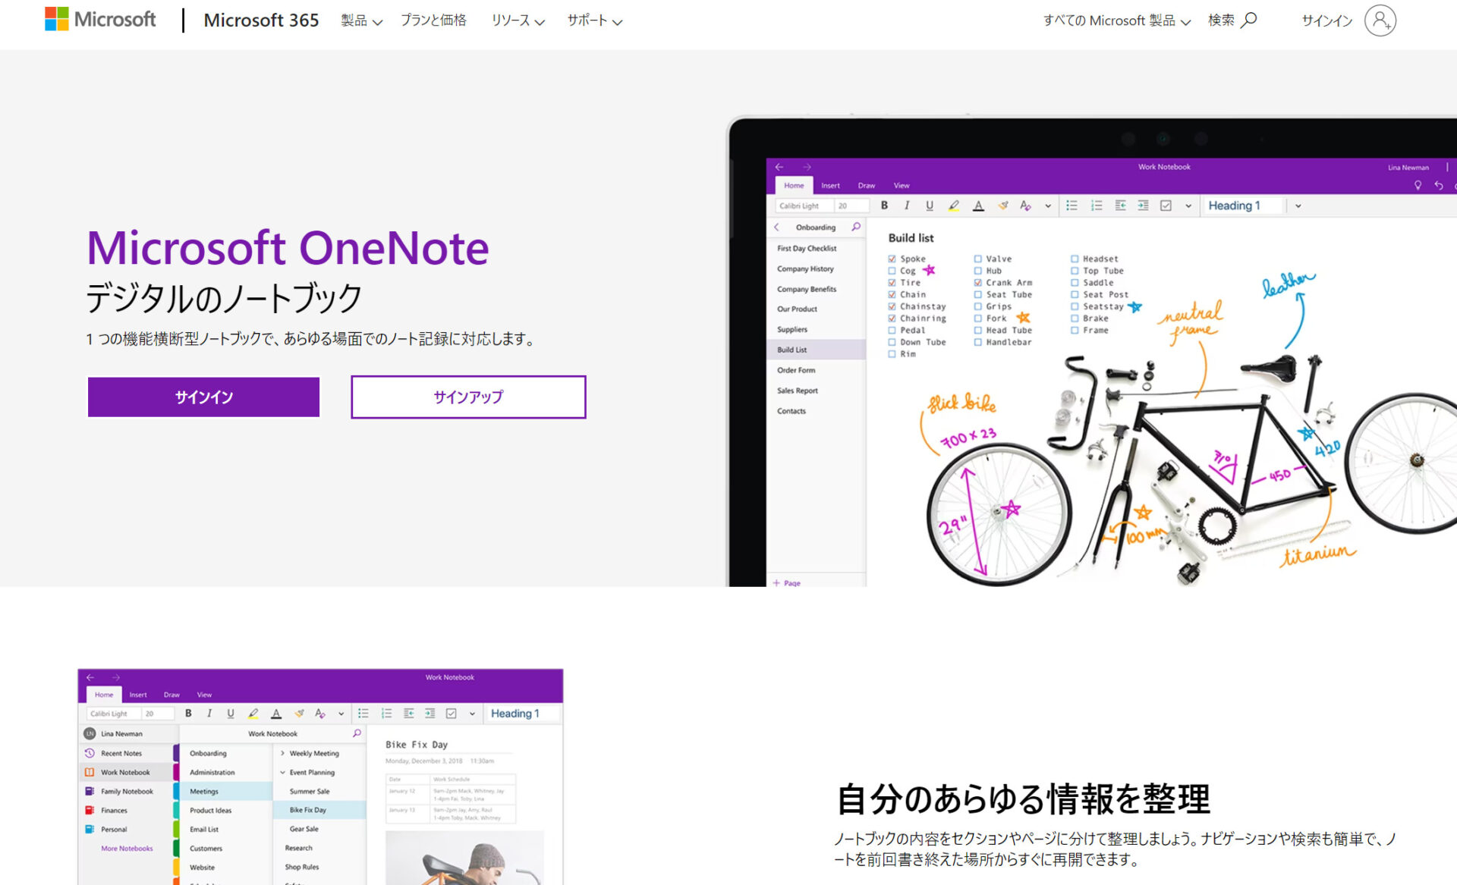Apply Italic formatting in the ribbon
1457x885 pixels.
907,206
